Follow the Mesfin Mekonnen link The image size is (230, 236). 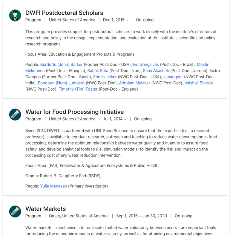pyautogui.click(x=203, y=64)
